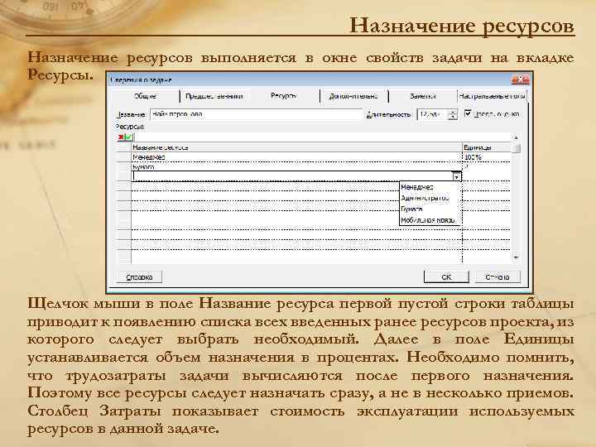Choose Менеджер from the dropdown list
Screen dimensions: 596x447
[430, 187]
